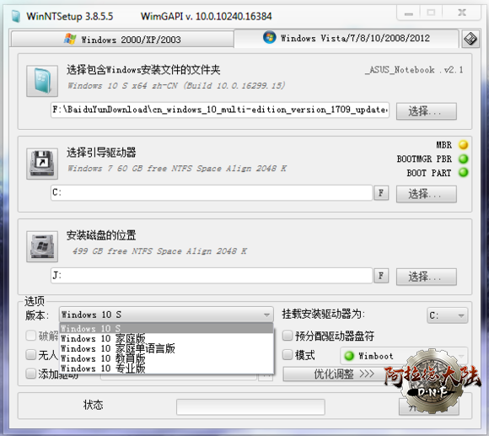Click the boot drive floppy disk icon
489x436 pixels.
pyautogui.click(x=42, y=164)
